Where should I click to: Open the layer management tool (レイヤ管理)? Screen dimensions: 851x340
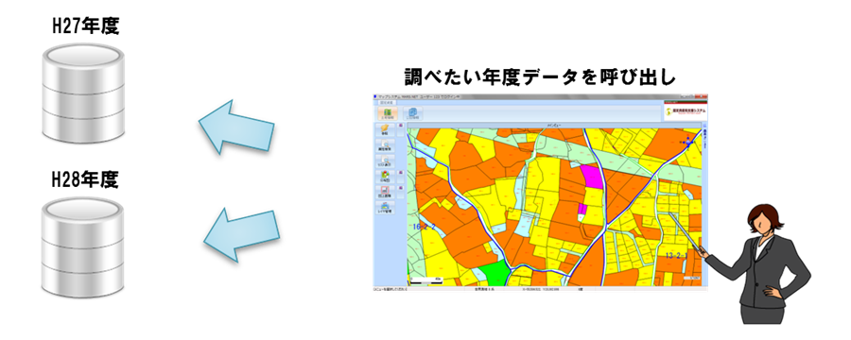385,208
